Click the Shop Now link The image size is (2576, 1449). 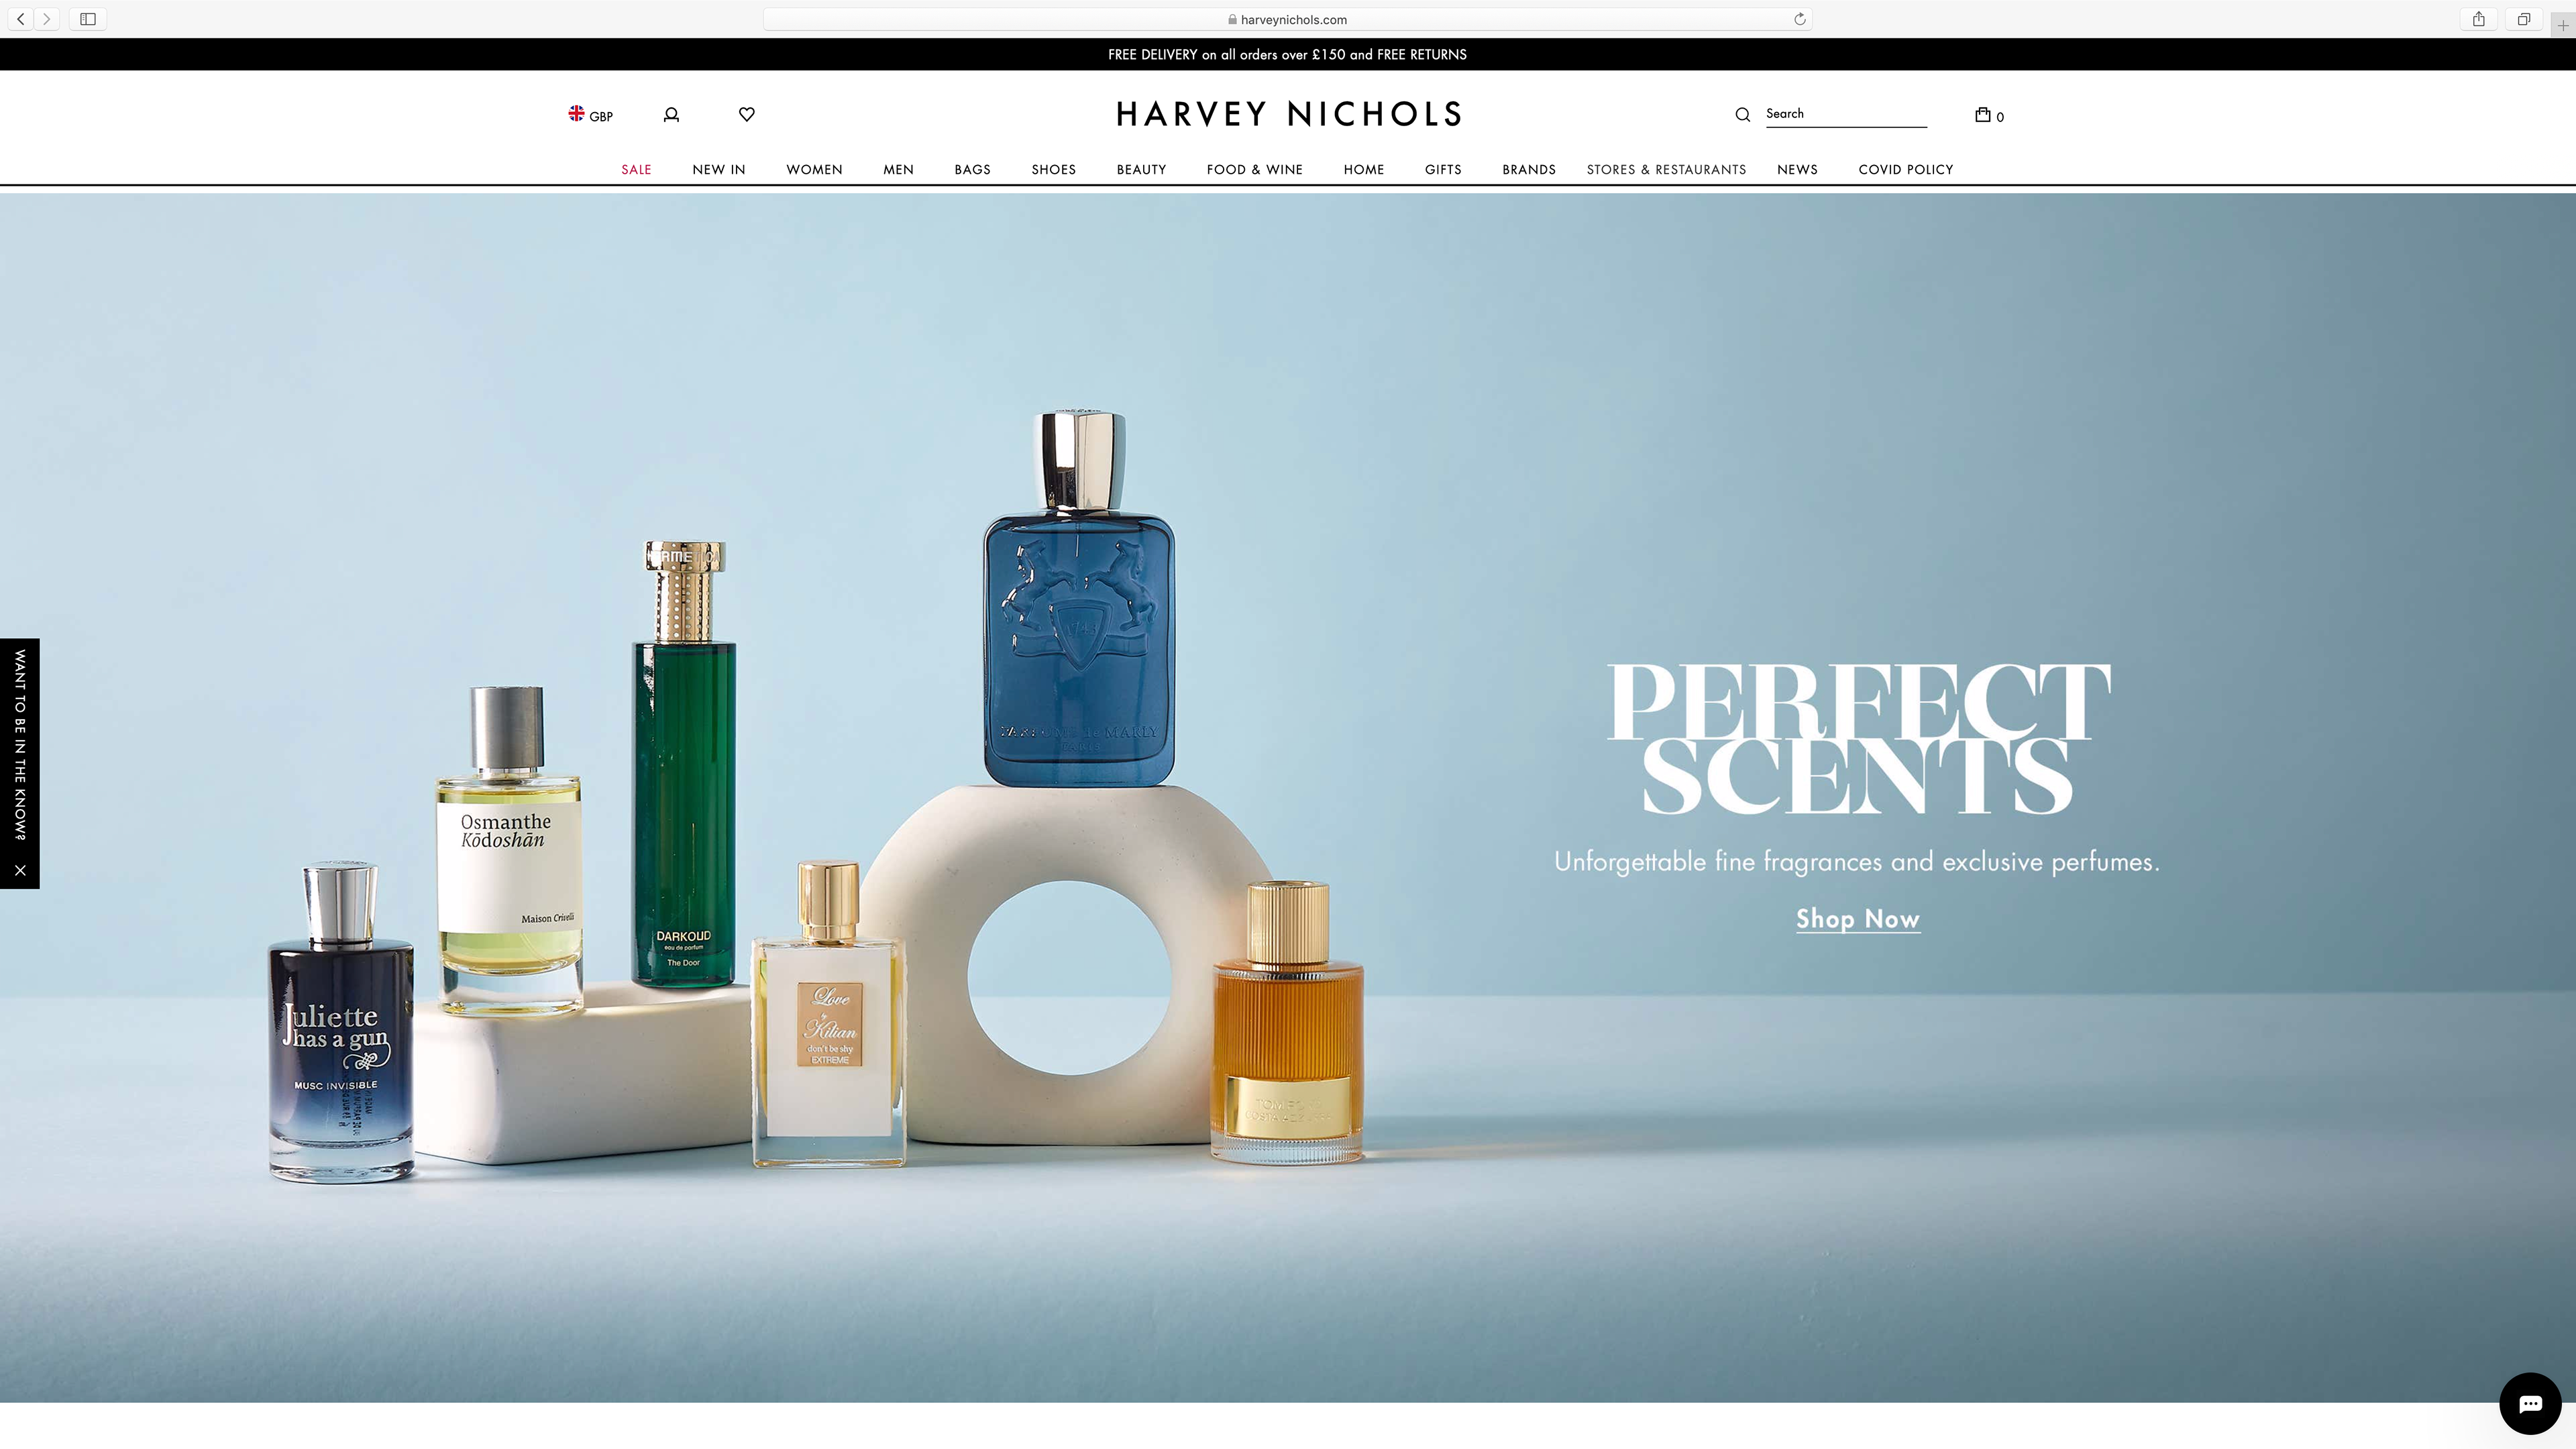coord(1857,919)
